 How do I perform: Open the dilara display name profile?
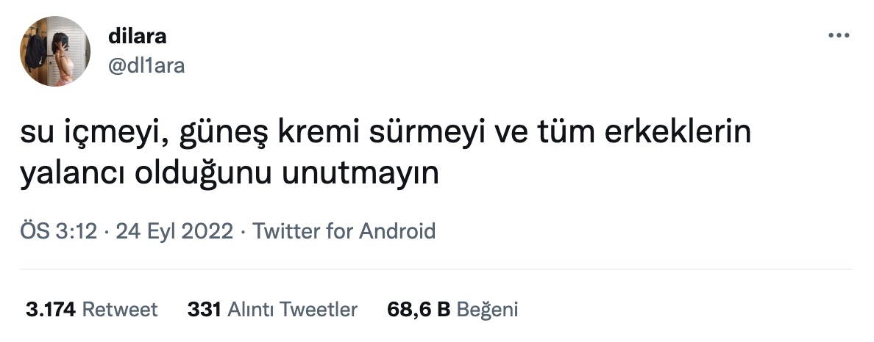pos(137,36)
